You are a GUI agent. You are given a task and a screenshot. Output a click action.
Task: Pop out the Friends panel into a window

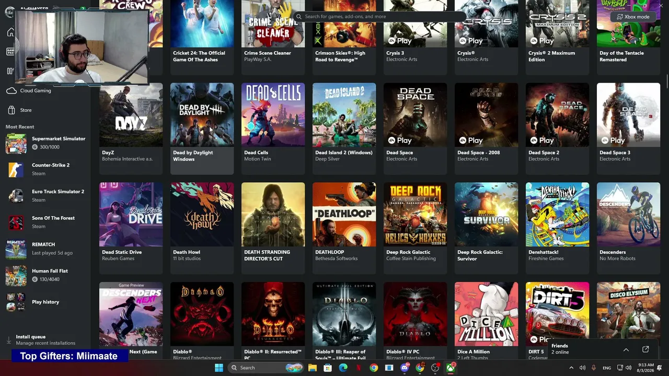[645, 349]
